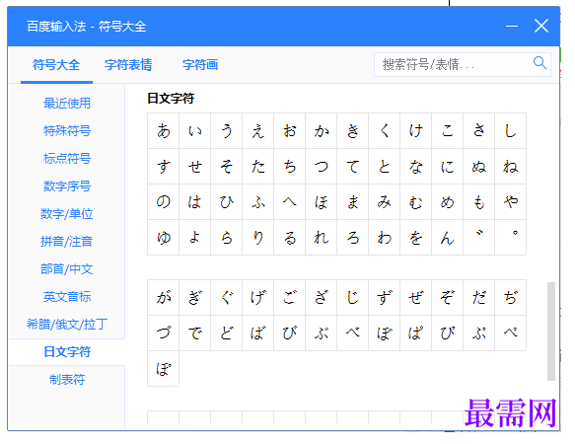Choose the ち character cell
Screen dimensions: 575x444
click(x=289, y=167)
